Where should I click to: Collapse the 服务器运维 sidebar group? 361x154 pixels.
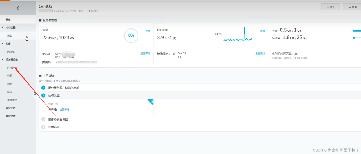point(3,60)
